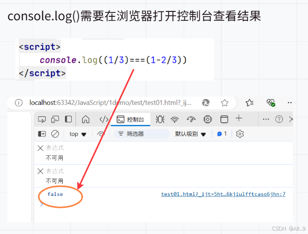This screenshot has width=308, height=234.
Task: Switch to the 控制台 console tab
Action: (x=131, y=119)
